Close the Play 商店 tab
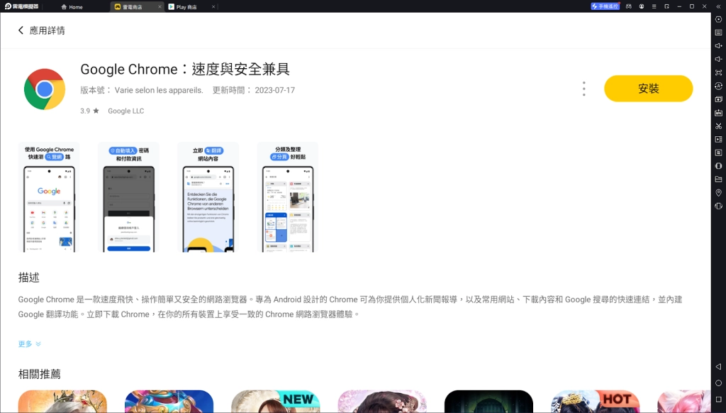Screen dimensions: 726x413 click(213, 7)
